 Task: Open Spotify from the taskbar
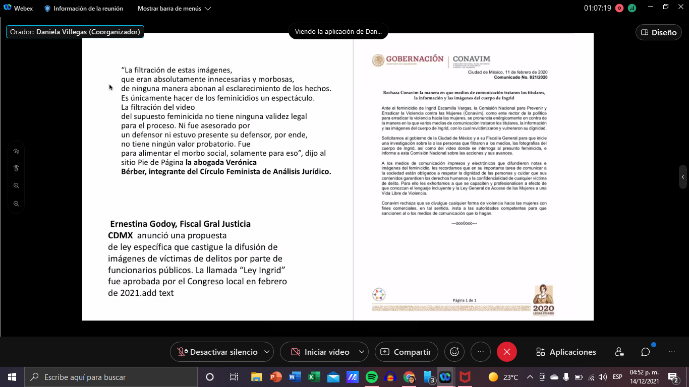point(371,377)
